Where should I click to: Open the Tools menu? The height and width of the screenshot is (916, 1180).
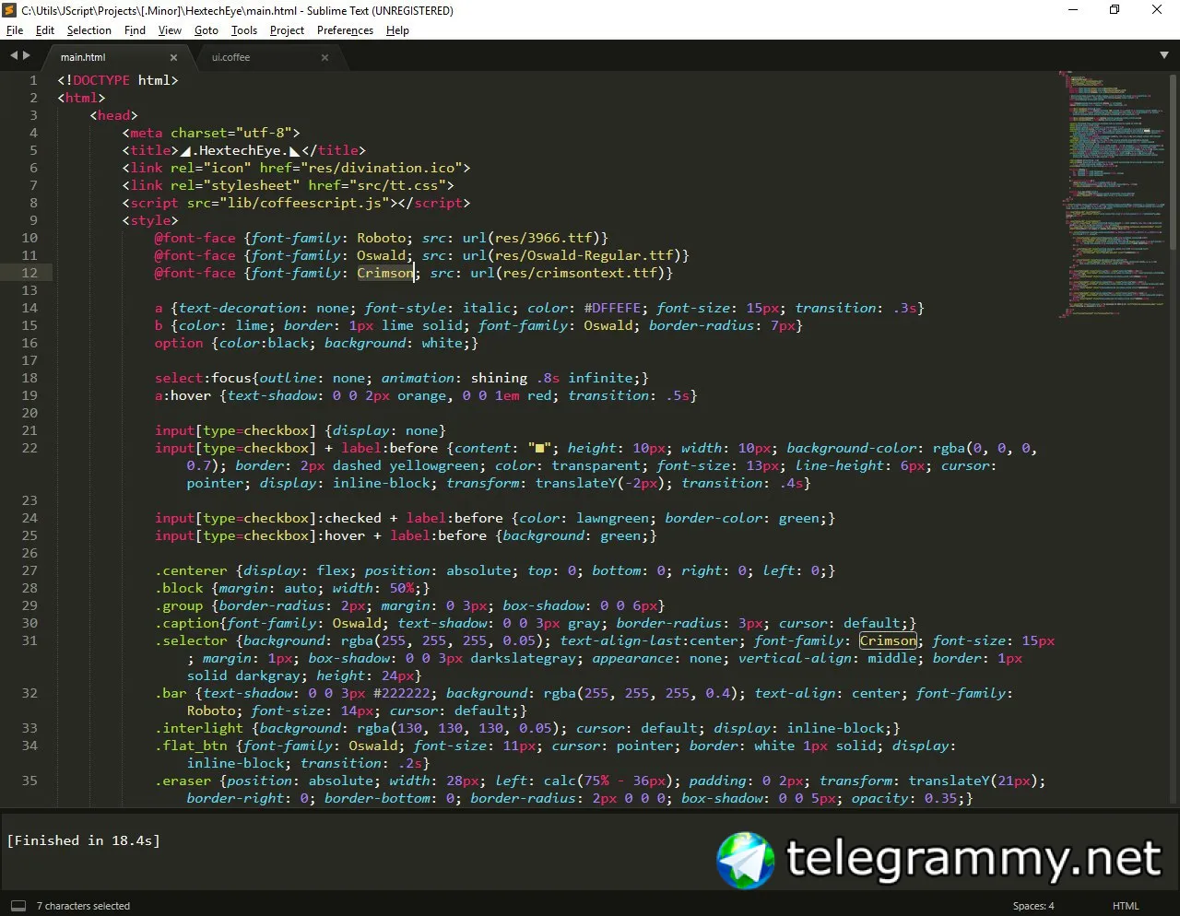(244, 30)
